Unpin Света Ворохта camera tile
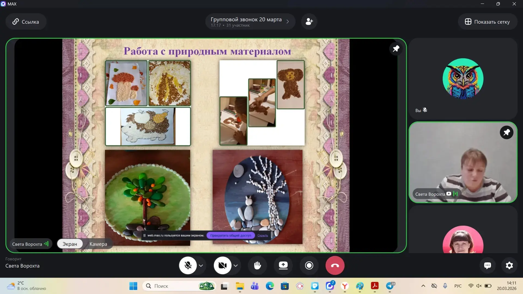Image resolution: width=523 pixels, height=294 pixels. pos(506,133)
